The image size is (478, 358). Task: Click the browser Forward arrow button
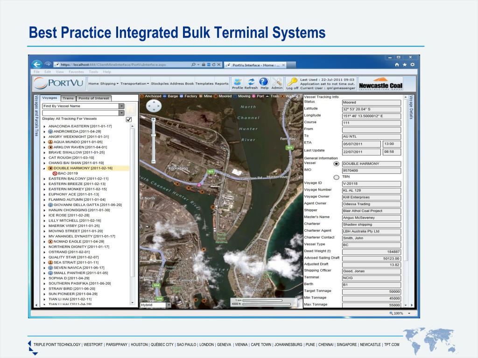pos(48,64)
